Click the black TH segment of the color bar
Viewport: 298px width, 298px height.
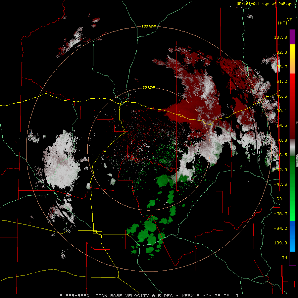pos(292,258)
